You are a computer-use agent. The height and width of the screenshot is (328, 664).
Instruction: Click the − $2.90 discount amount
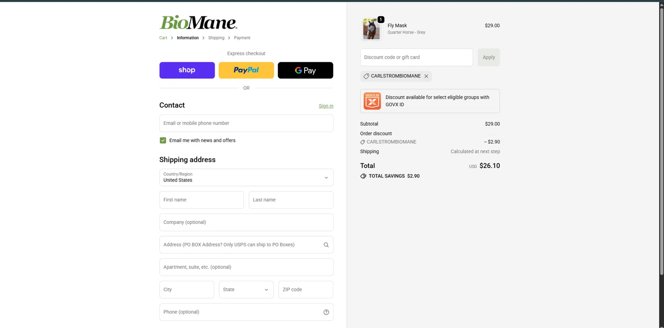tap(492, 142)
